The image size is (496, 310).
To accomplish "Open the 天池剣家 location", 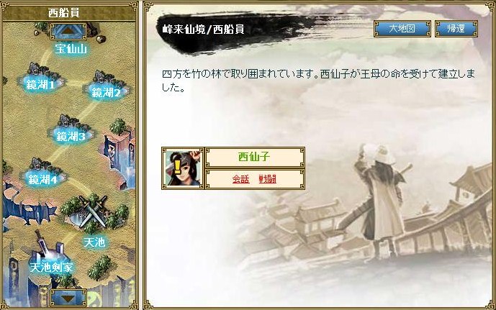I will [51, 268].
